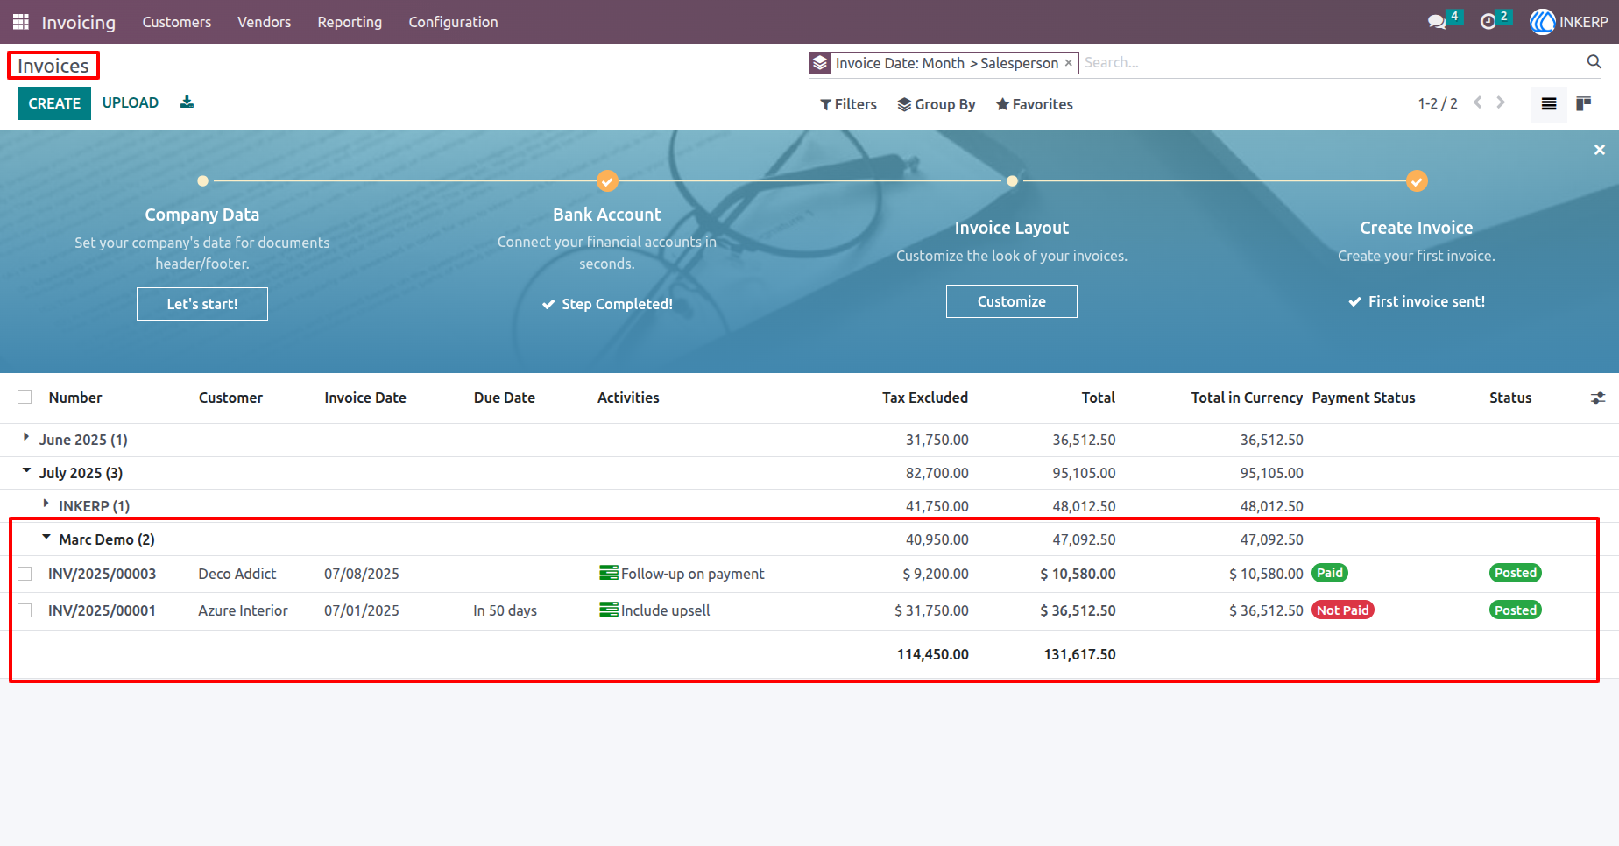Click the Include upsell activity icon

pyautogui.click(x=609, y=610)
